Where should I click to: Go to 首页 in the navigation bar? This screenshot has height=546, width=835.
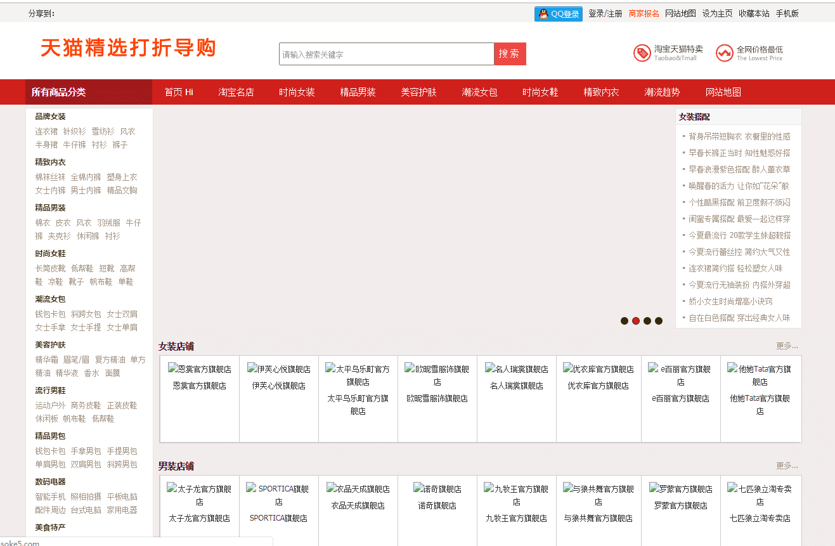(179, 92)
